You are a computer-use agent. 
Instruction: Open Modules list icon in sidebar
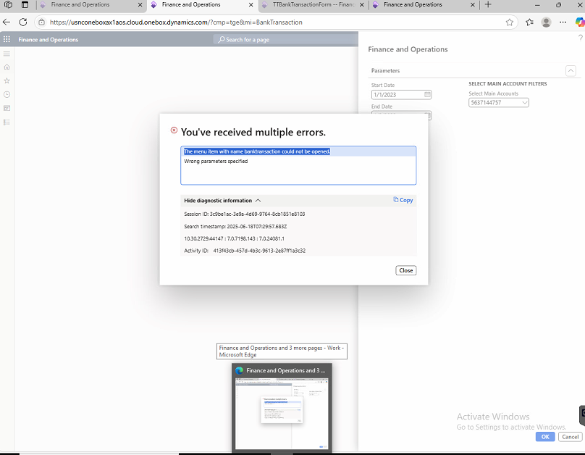pos(7,122)
